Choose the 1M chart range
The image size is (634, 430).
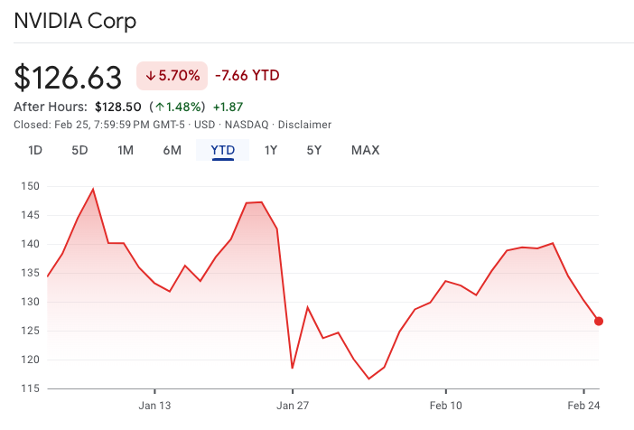click(126, 150)
